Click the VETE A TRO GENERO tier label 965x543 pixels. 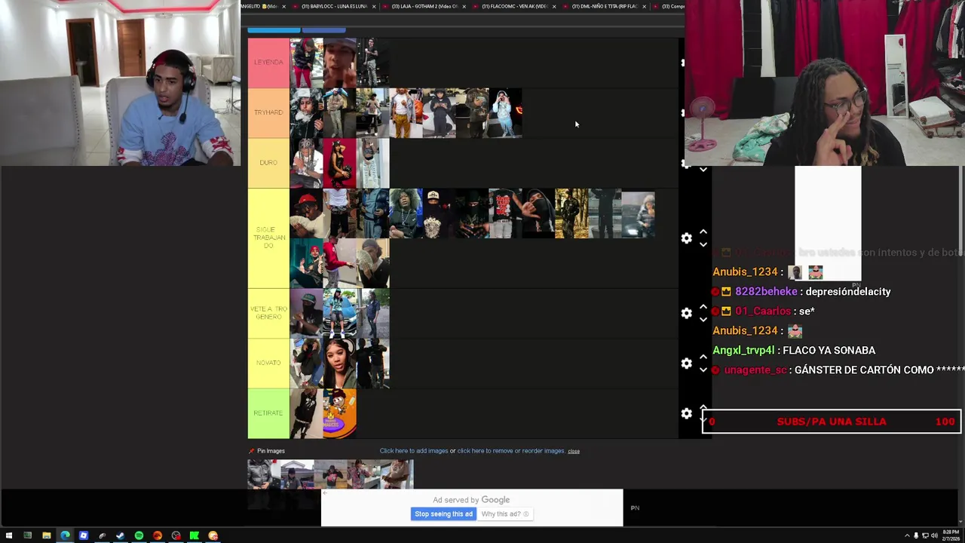pyautogui.click(x=268, y=313)
